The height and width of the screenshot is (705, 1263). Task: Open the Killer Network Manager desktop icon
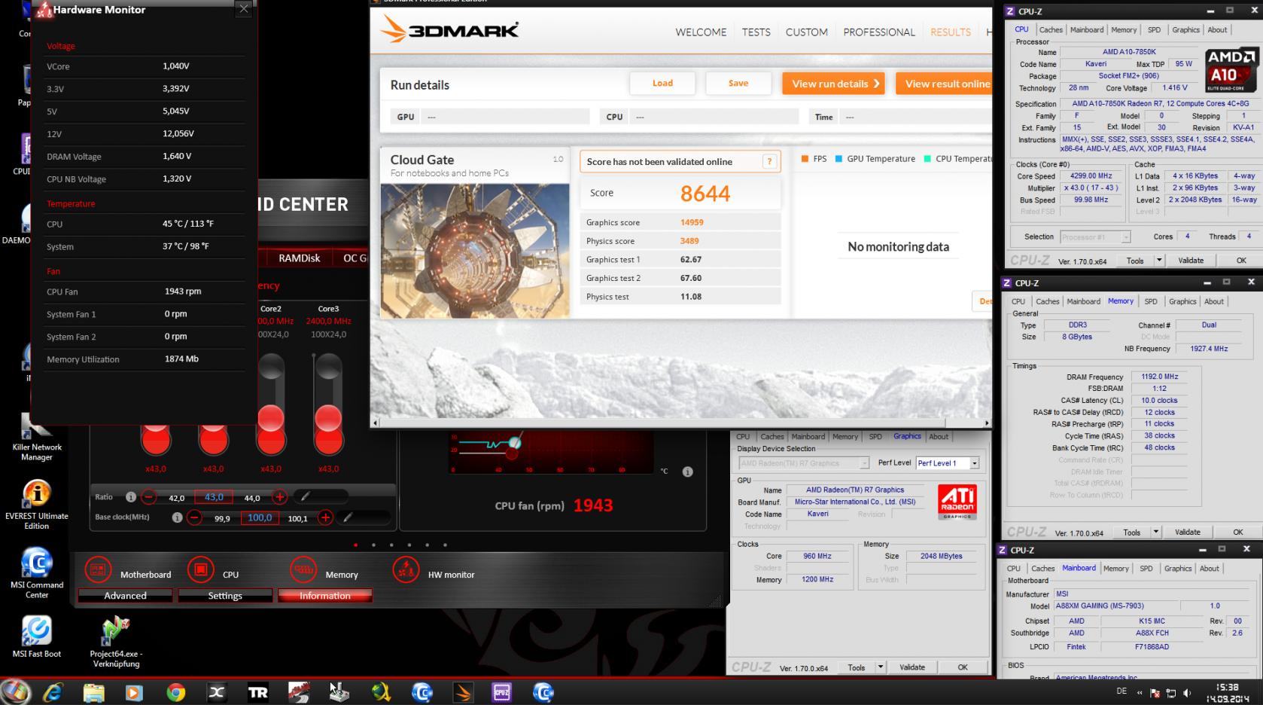click(x=36, y=437)
